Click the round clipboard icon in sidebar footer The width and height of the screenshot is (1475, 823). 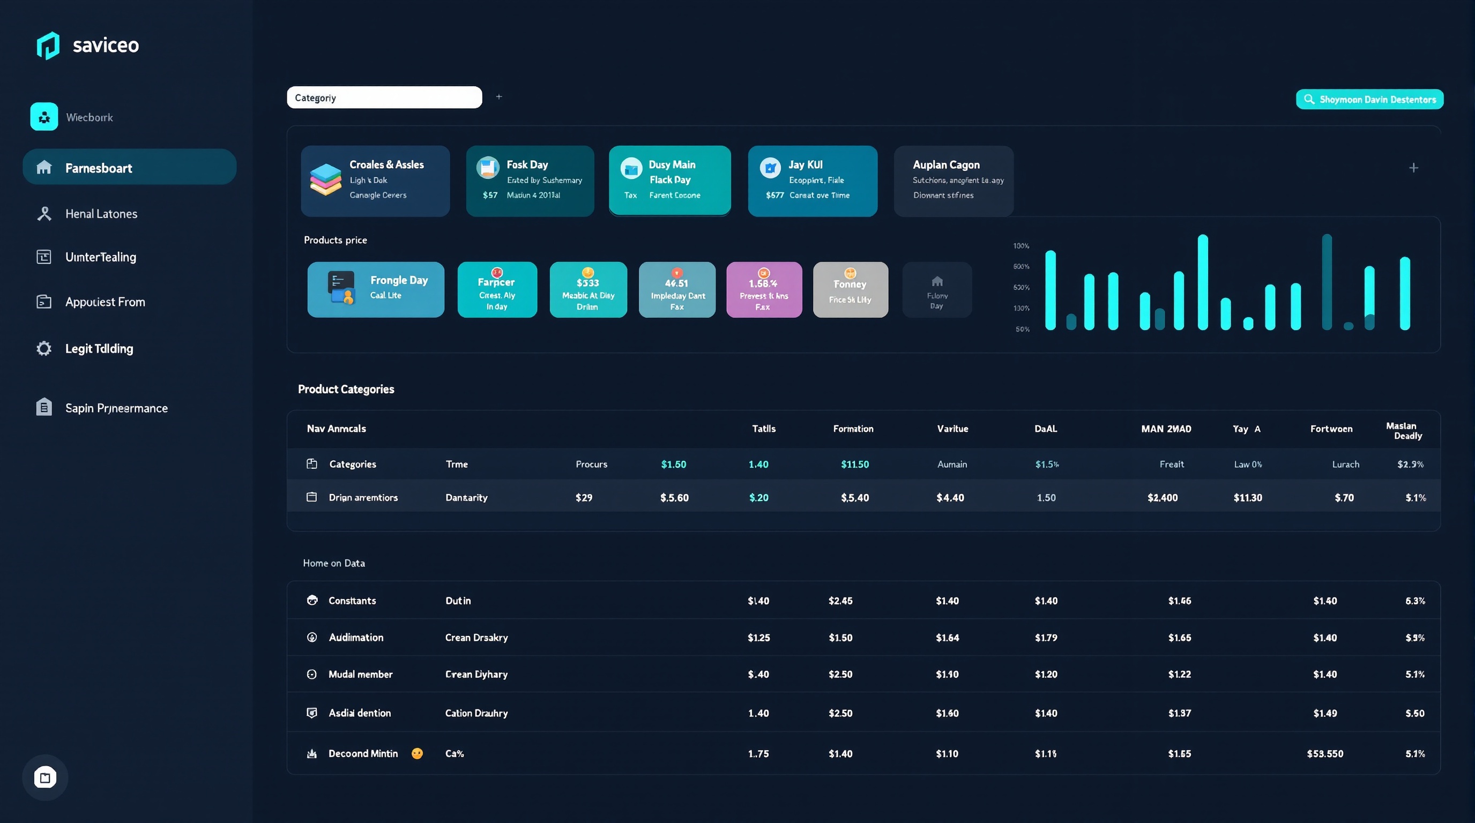(x=45, y=777)
